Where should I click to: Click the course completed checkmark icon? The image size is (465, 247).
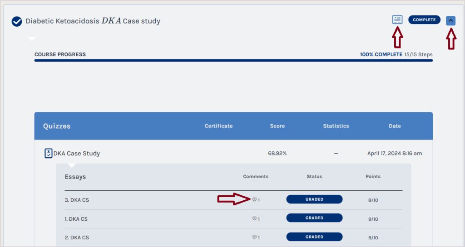17,21
